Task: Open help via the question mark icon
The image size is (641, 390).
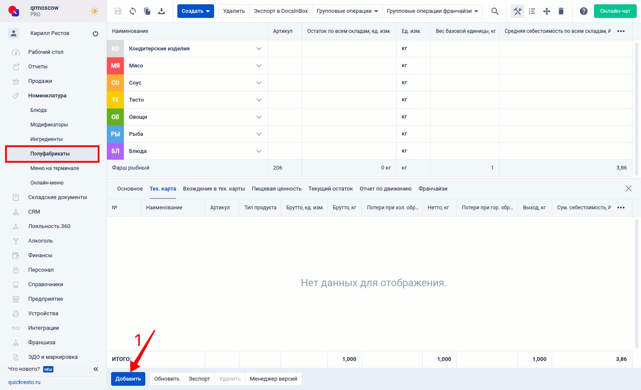Action: 584,11
